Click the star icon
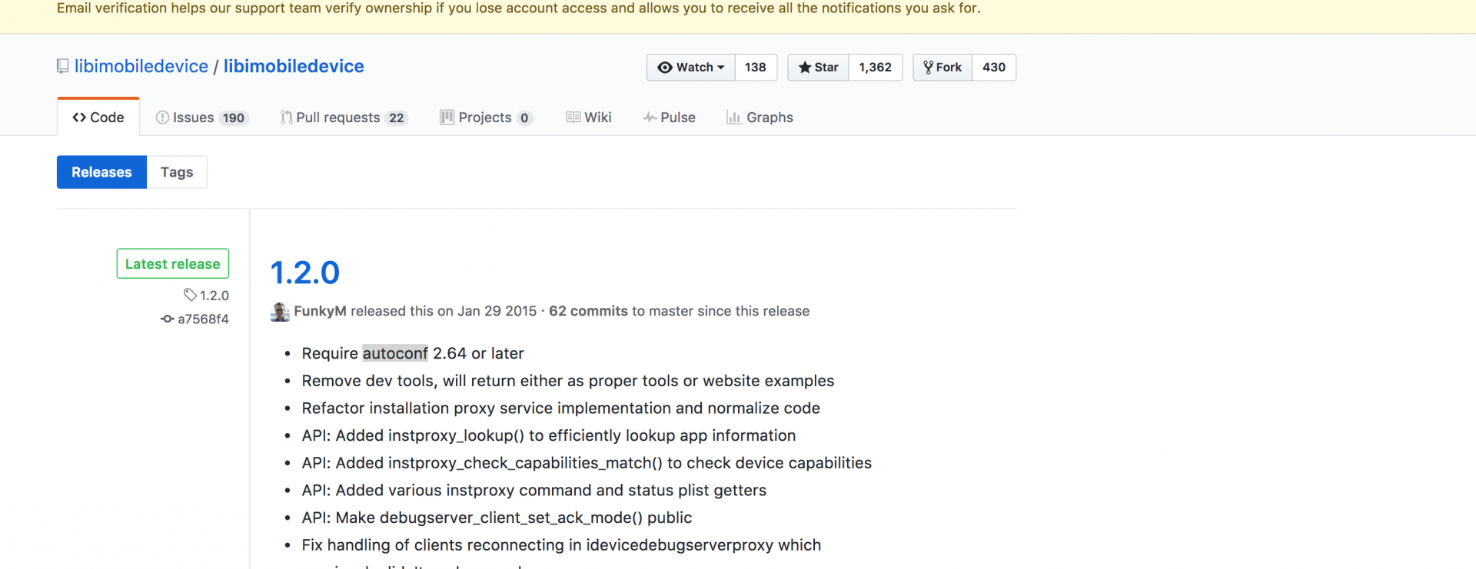The width and height of the screenshot is (1476, 569). pyautogui.click(x=805, y=68)
